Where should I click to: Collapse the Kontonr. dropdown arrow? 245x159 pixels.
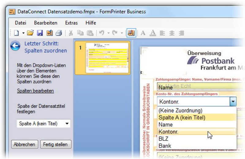233,102
